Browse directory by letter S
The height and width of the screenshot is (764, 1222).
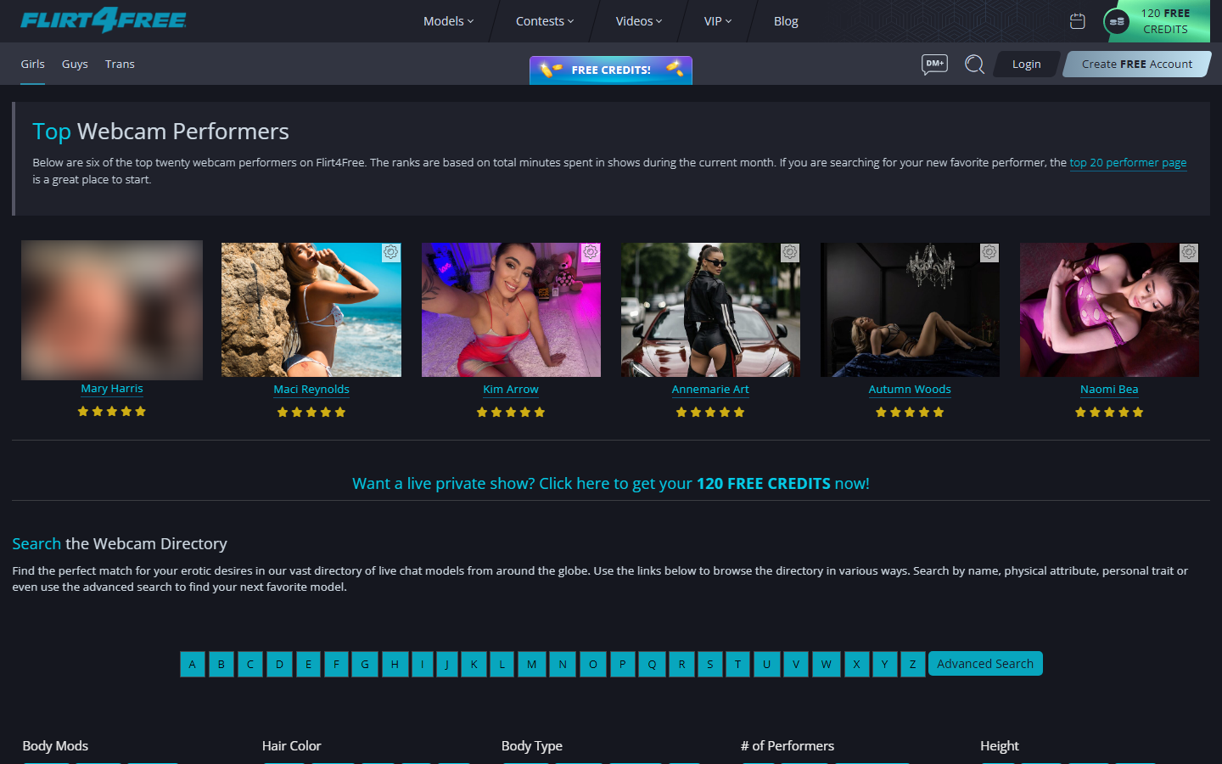point(710,664)
